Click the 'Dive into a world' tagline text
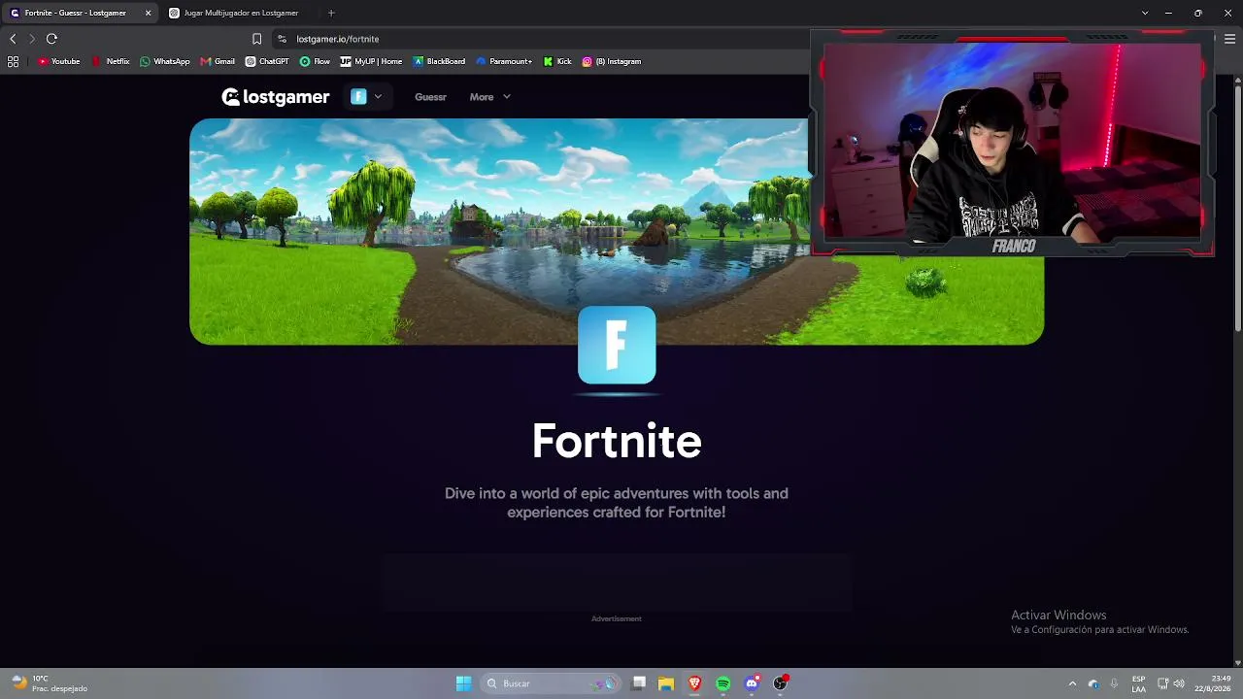Screen dimensions: 1243x699 pos(617,503)
